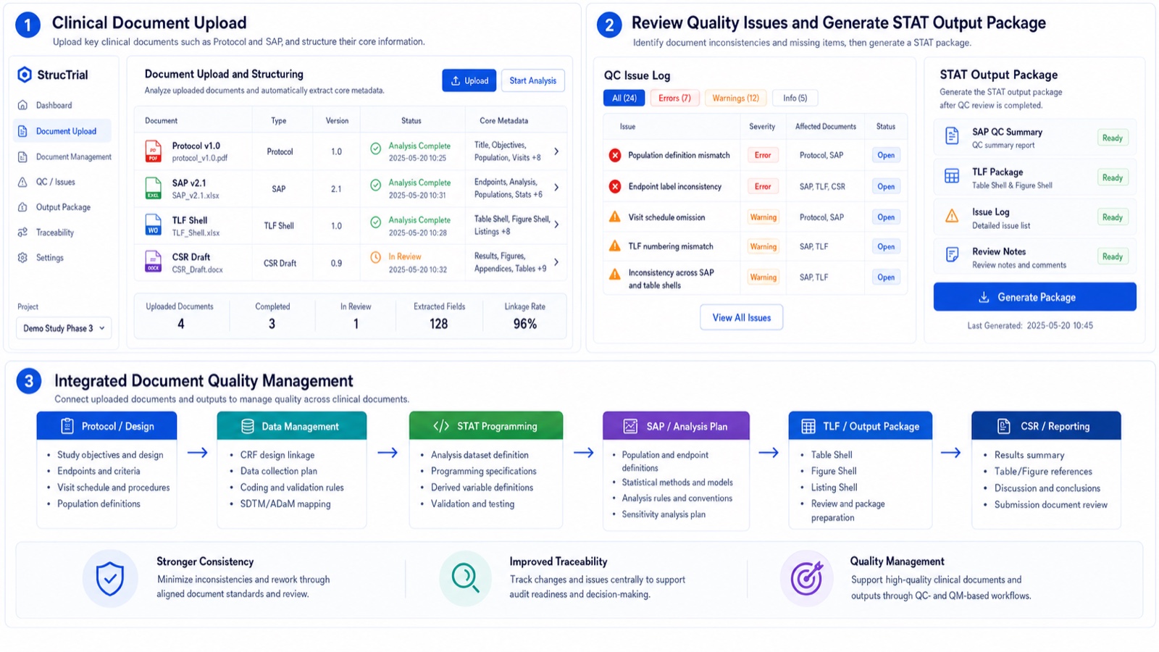Open Settings gear icon in sidebar
This screenshot has width=1159, height=652.
point(22,258)
